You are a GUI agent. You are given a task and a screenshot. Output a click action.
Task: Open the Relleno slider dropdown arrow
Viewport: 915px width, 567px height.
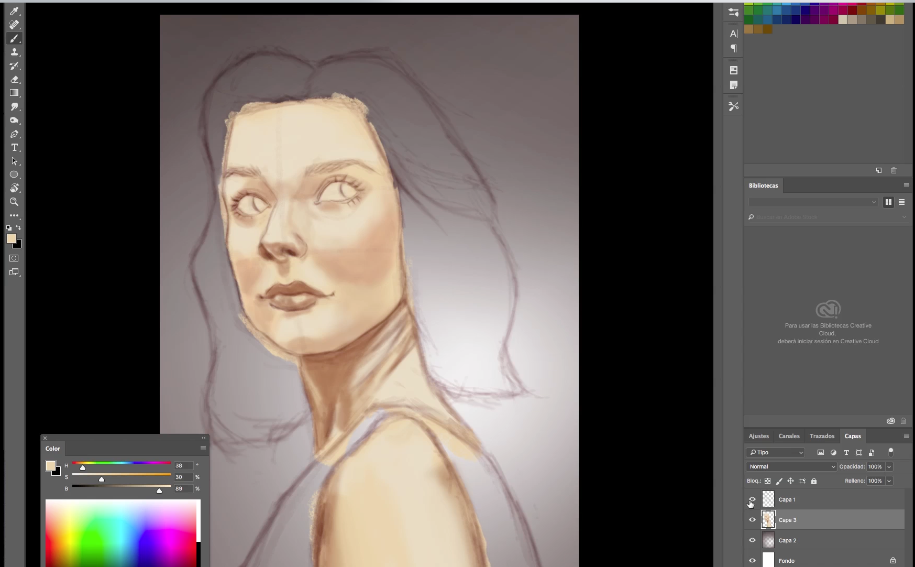pyautogui.click(x=889, y=481)
